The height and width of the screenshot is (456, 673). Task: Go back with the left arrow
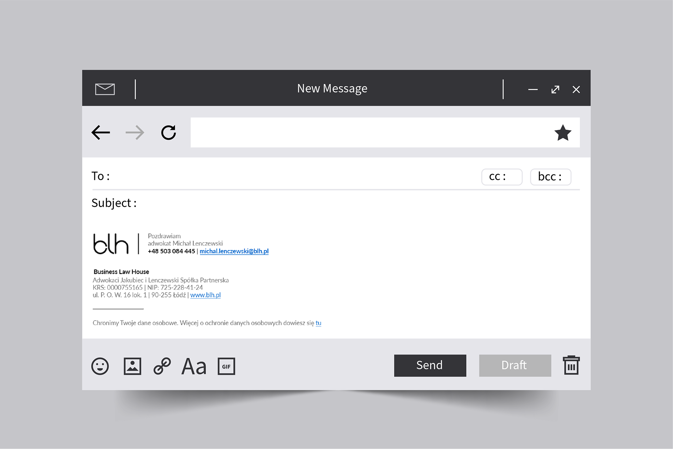101,133
